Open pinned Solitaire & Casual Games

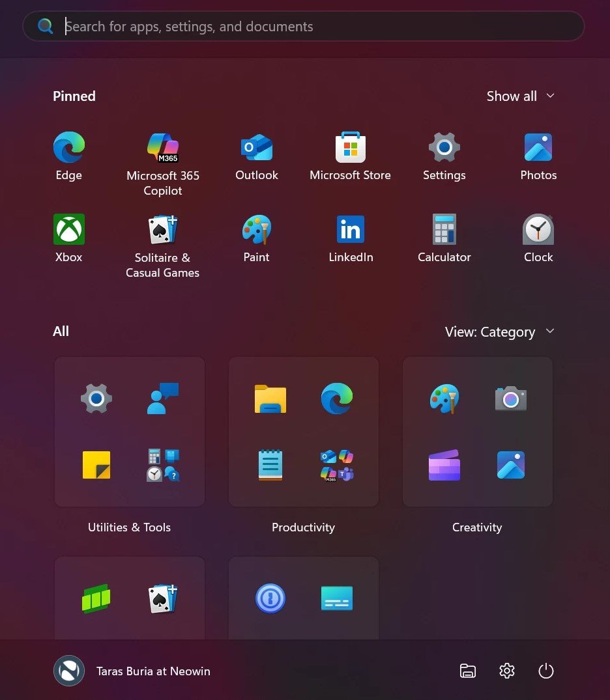(163, 246)
